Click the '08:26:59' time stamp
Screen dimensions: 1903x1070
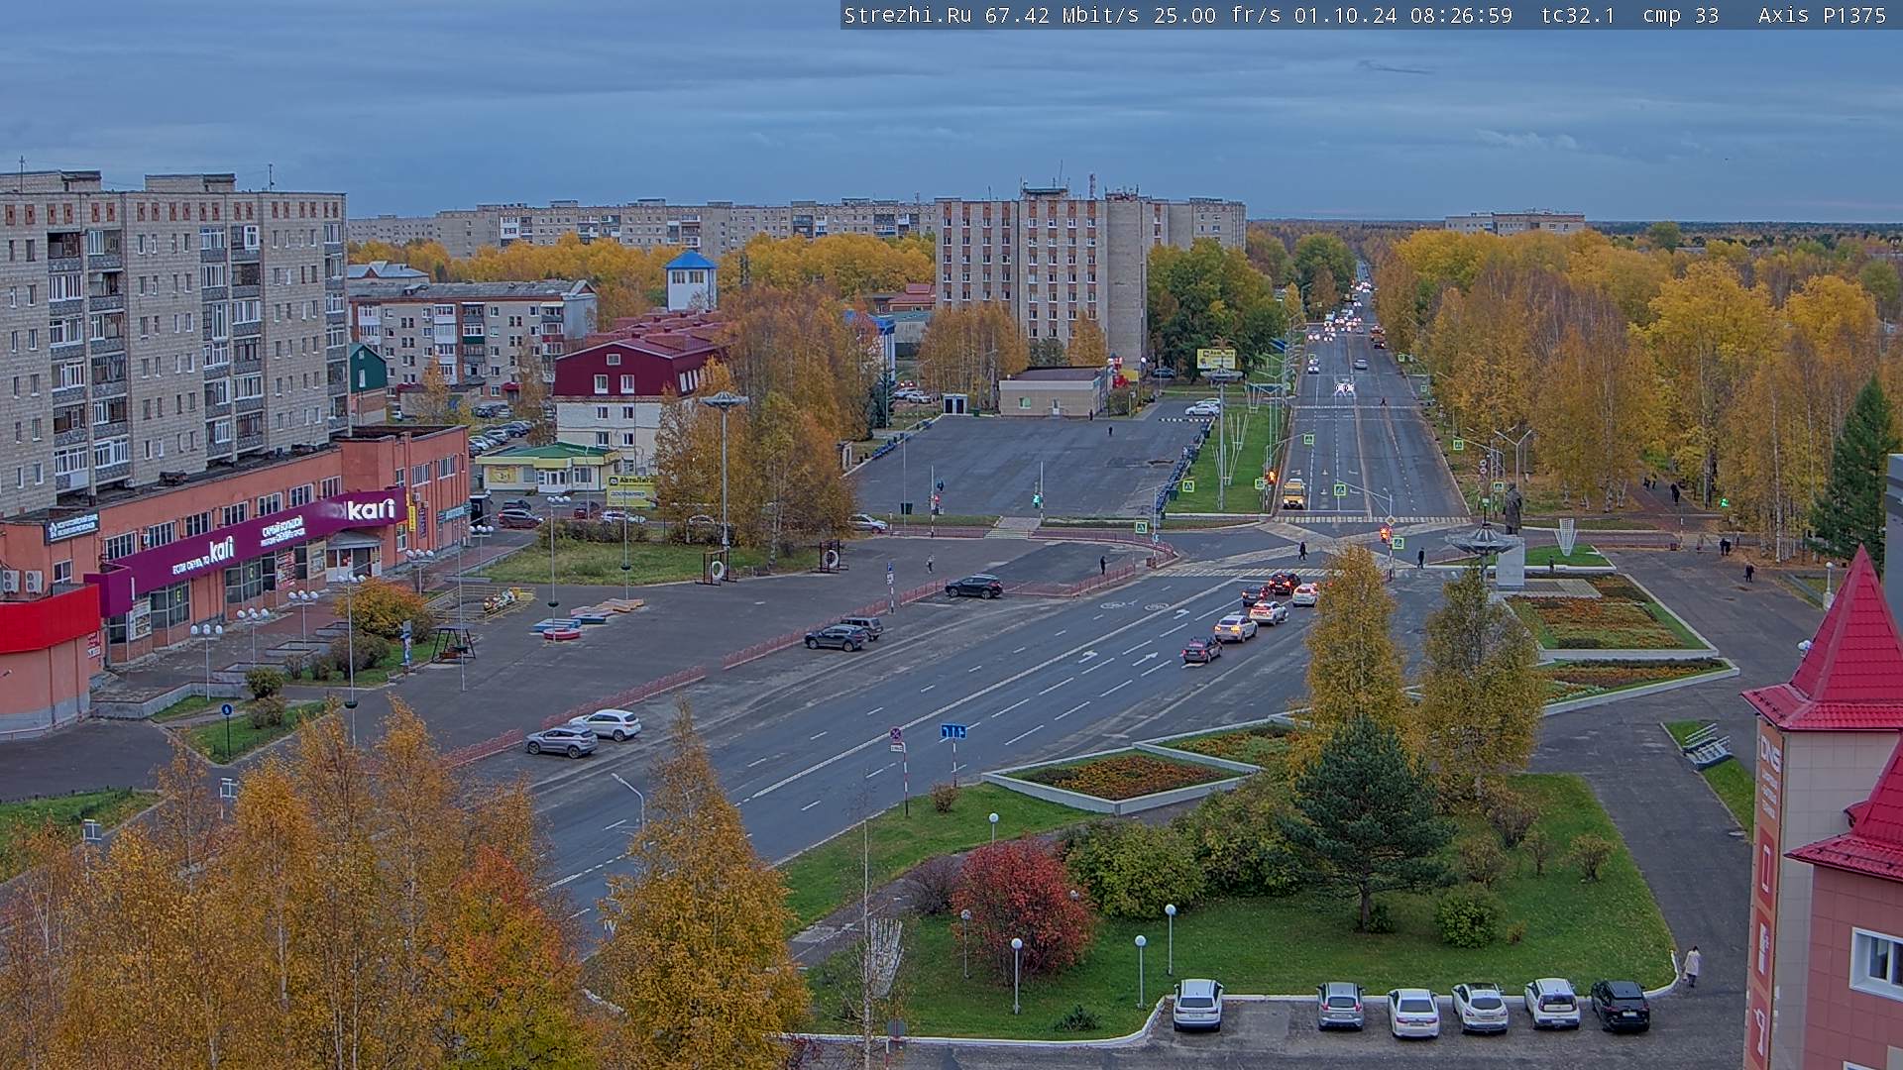point(1461,15)
